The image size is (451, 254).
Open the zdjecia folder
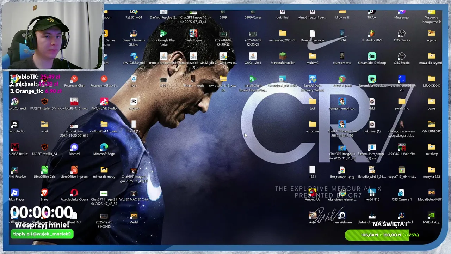(432, 35)
